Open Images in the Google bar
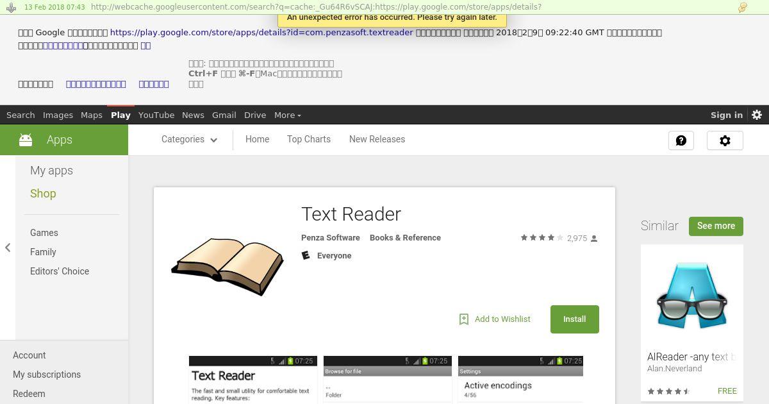 point(58,115)
